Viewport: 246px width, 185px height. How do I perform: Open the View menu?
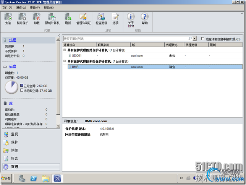coord(35,8)
